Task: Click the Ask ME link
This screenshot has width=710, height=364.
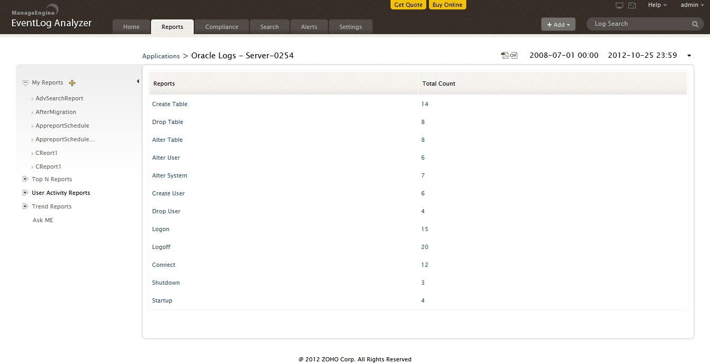Action: point(43,220)
